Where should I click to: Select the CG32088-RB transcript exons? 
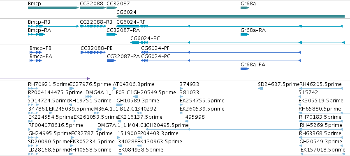[x=93, y=26]
